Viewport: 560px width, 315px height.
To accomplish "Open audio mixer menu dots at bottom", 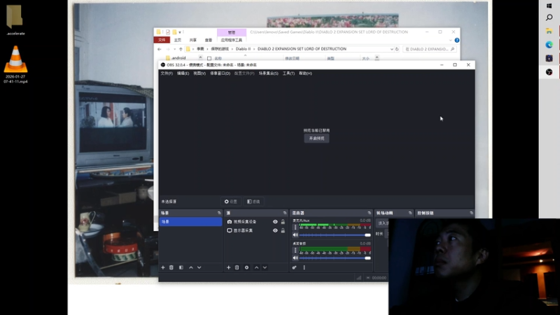I will pos(304,267).
